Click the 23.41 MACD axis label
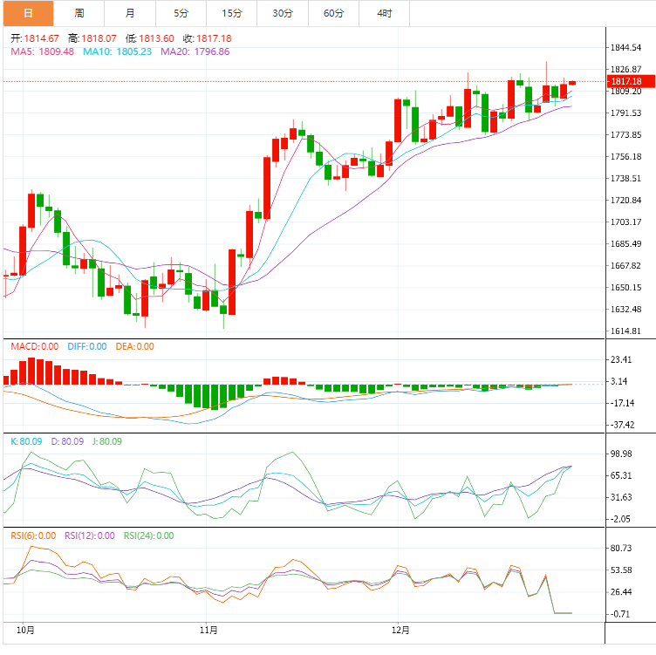The height and width of the screenshot is (655, 656). [621, 359]
